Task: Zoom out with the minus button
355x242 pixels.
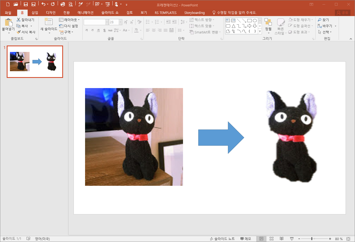Action: [299, 239]
